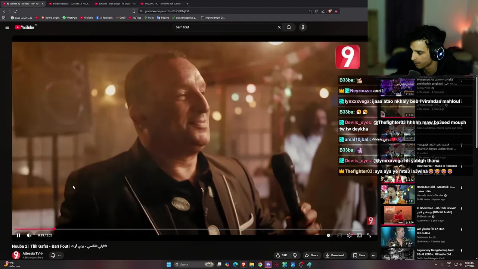Open 'Imported from Go...' bookmarks folder
This screenshot has width=478, height=269.
[213, 18]
